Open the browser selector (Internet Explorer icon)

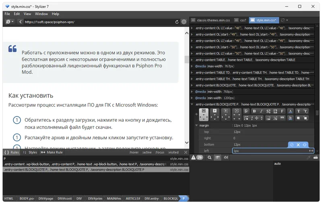[x=9, y=22]
